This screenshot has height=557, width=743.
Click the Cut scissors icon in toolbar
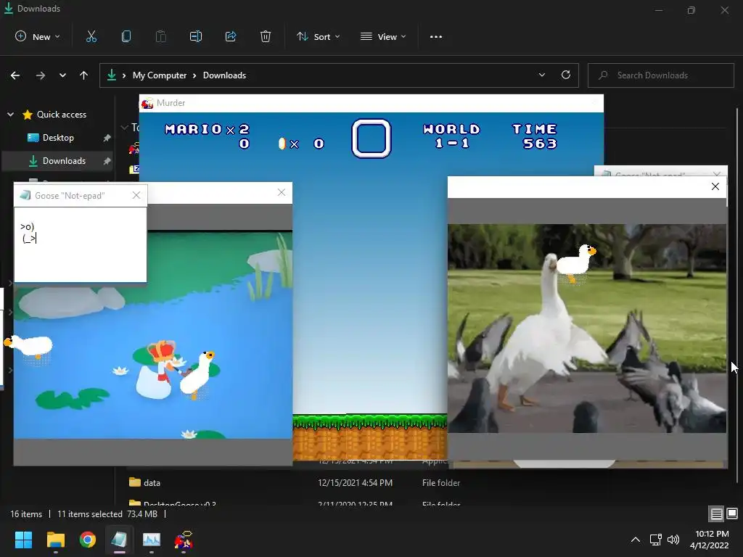click(x=91, y=36)
